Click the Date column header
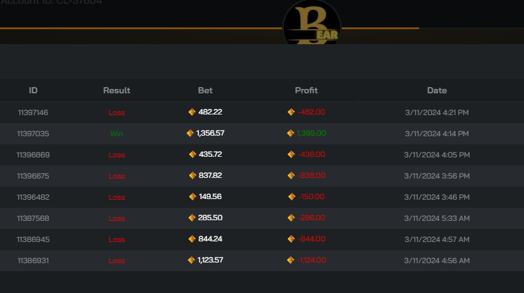Screen dimensions: 524x293 click(x=437, y=90)
